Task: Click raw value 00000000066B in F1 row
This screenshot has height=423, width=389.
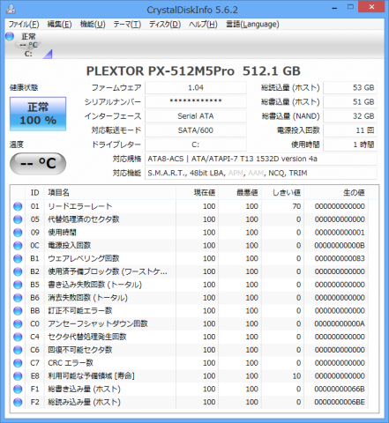Action: (340, 389)
